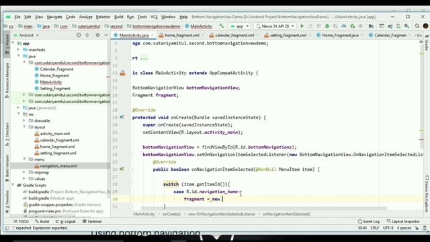This screenshot has height=242, width=430.
Task: Run the app with the green play icon
Action: [x=302, y=26]
